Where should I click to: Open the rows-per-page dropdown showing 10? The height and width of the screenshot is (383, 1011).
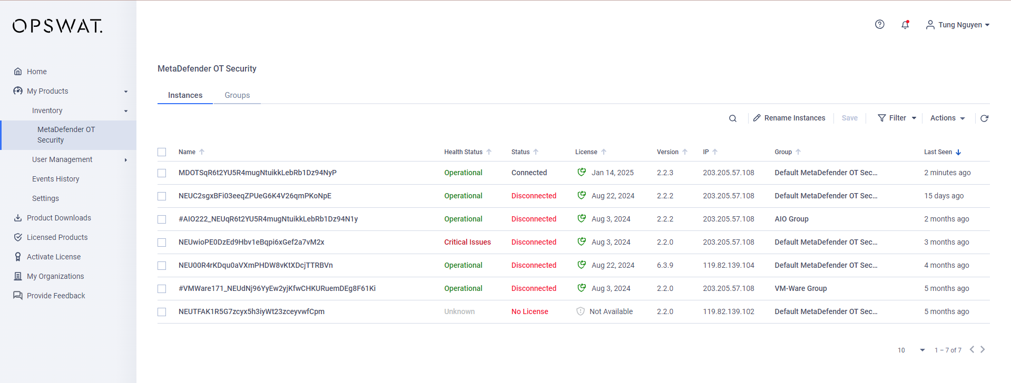(x=911, y=350)
